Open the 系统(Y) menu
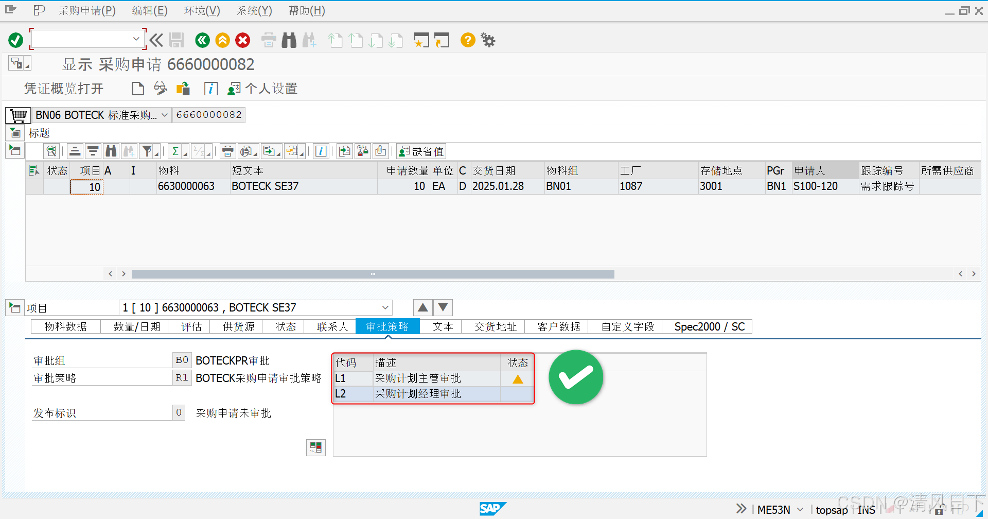The width and height of the screenshot is (988, 519). click(x=254, y=10)
